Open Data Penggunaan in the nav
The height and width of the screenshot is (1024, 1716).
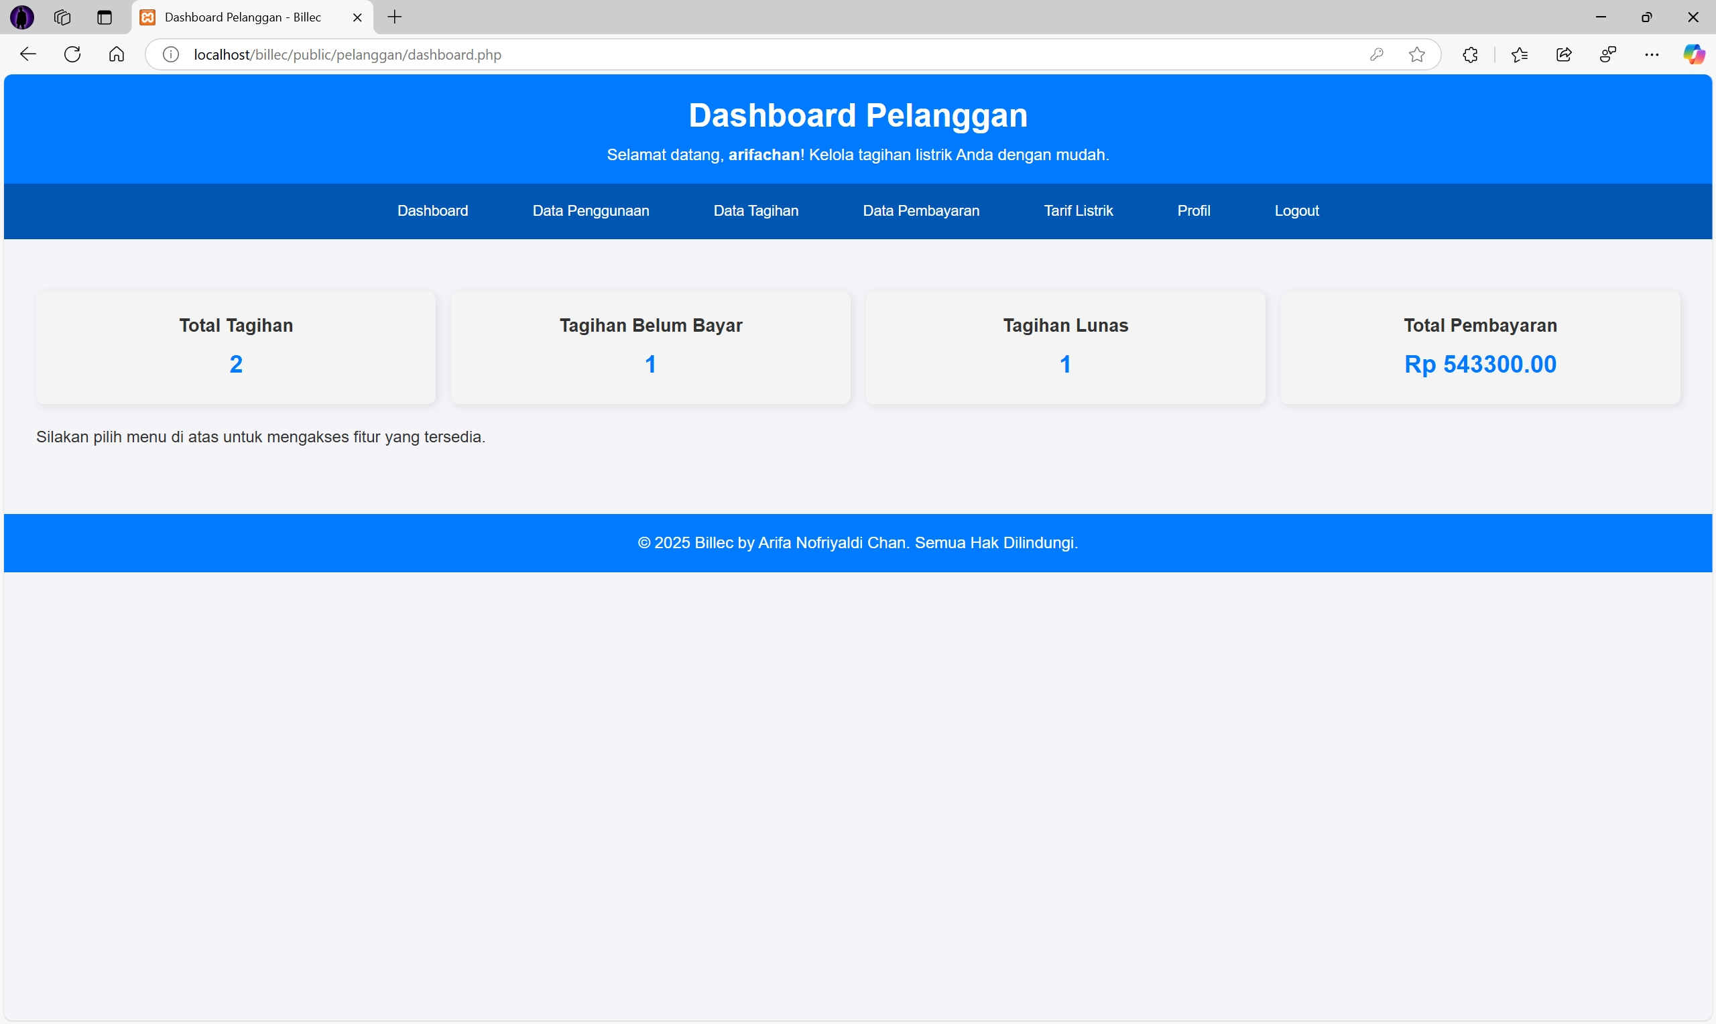click(x=591, y=211)
